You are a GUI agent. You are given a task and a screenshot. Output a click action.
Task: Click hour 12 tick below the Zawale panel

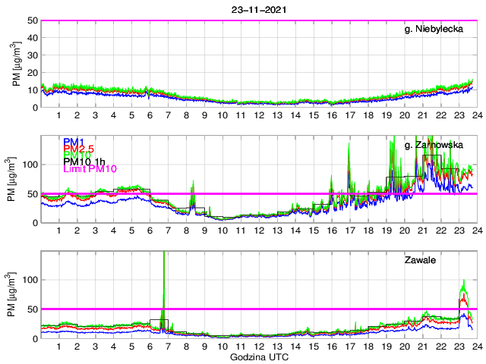point(259,347)
